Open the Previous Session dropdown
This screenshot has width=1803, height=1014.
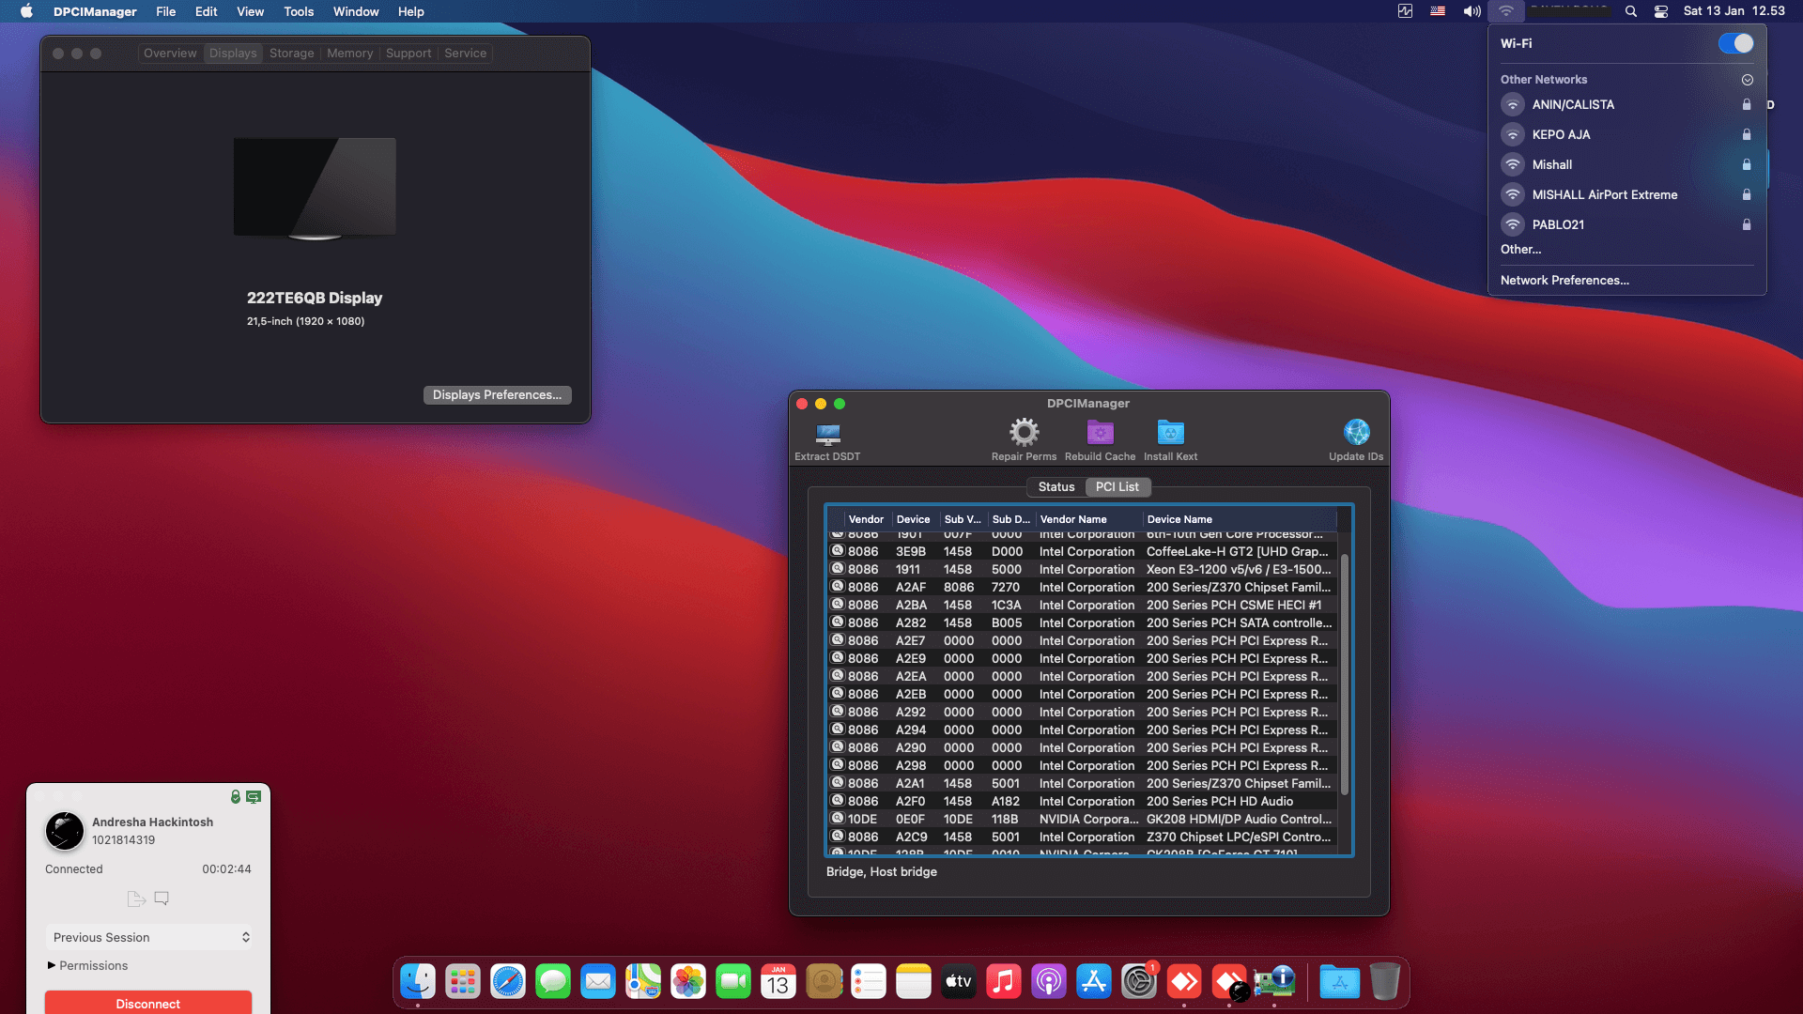pyautogui.click(x=148, y=937)
